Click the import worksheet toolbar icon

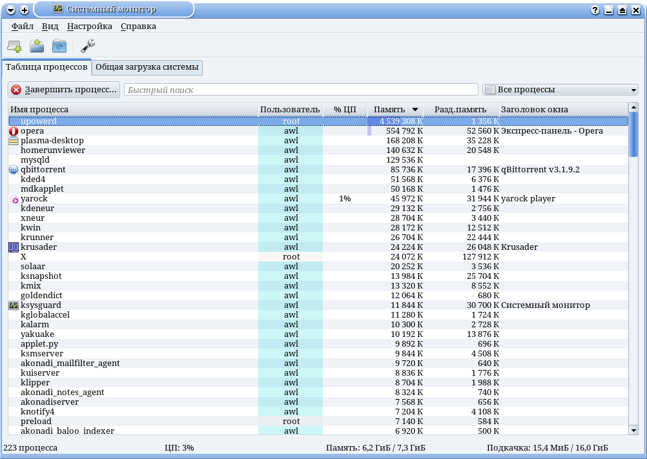point(37,46)
